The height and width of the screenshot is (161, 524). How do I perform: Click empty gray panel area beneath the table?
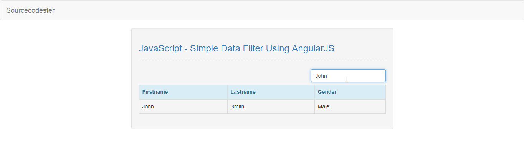coord(262,121)
